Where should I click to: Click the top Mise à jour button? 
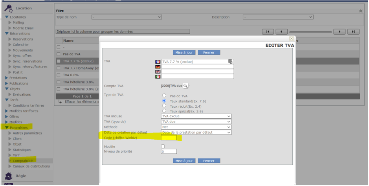(x=184, y=52)
